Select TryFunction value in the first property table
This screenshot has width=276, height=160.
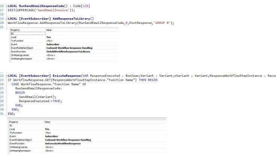pos(49,41)
